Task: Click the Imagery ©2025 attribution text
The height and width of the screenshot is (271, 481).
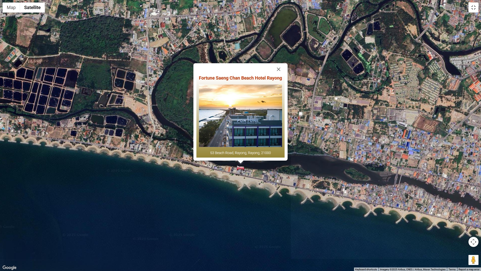Action: pyautogui.click(x=412, y=269)
